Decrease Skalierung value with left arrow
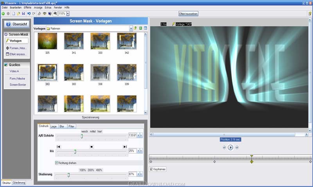313x187 pixels. point(139,174)
